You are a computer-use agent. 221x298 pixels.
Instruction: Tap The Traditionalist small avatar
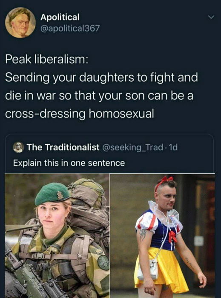(18, 147)
